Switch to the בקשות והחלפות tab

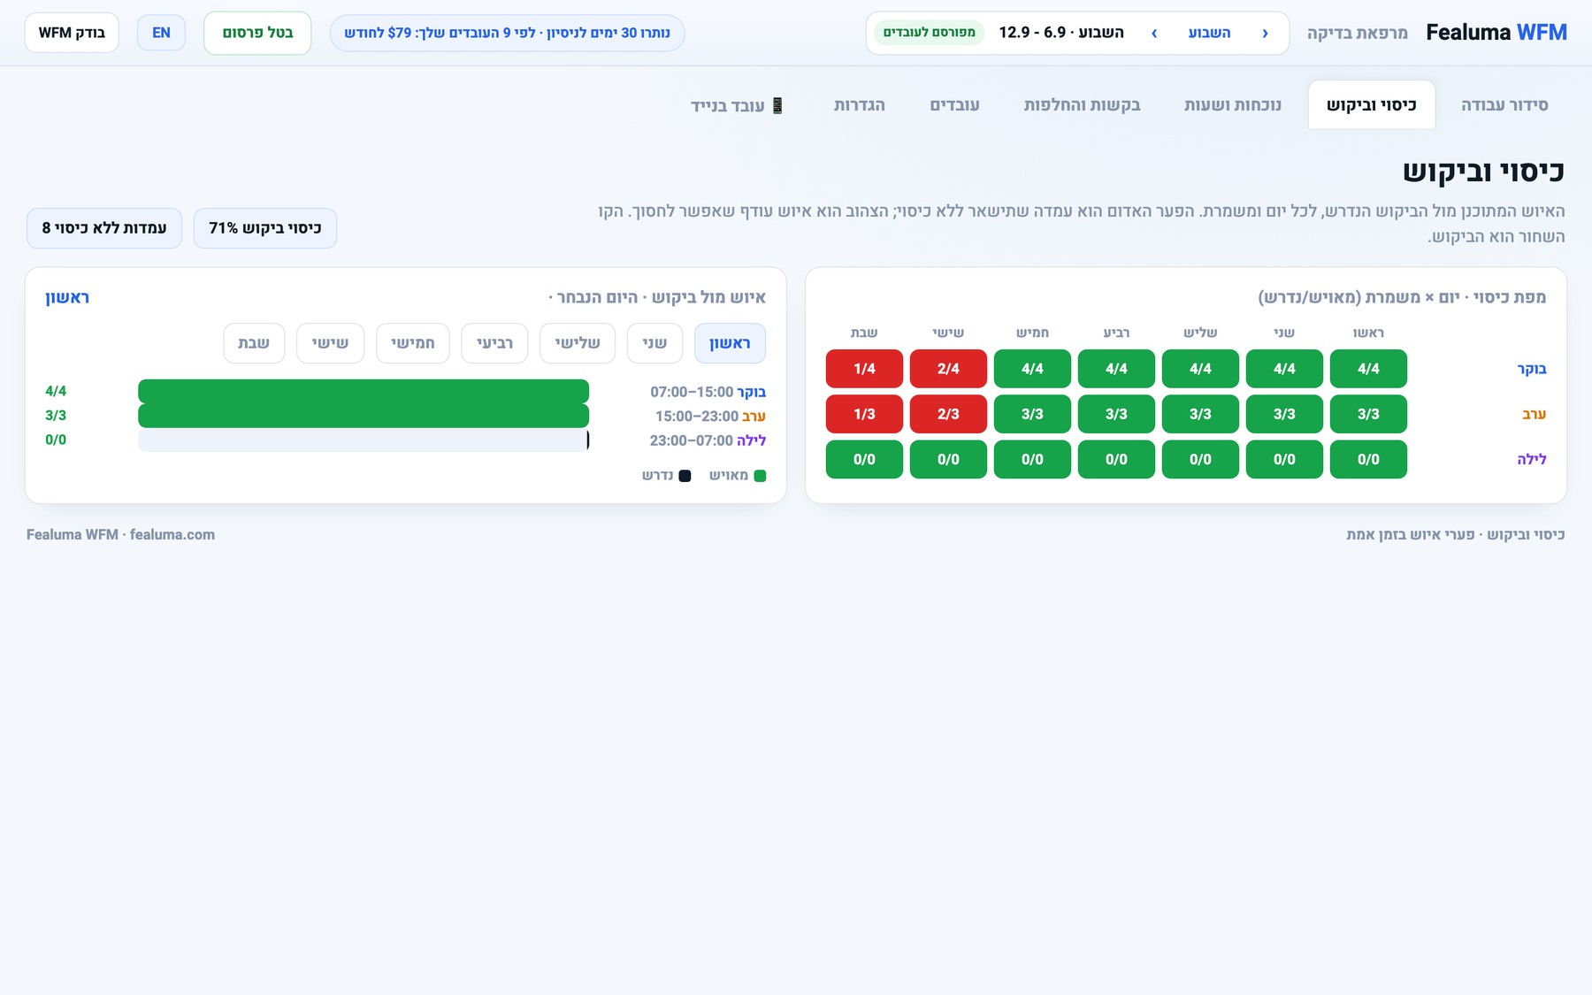click(x=1082, y=105)
